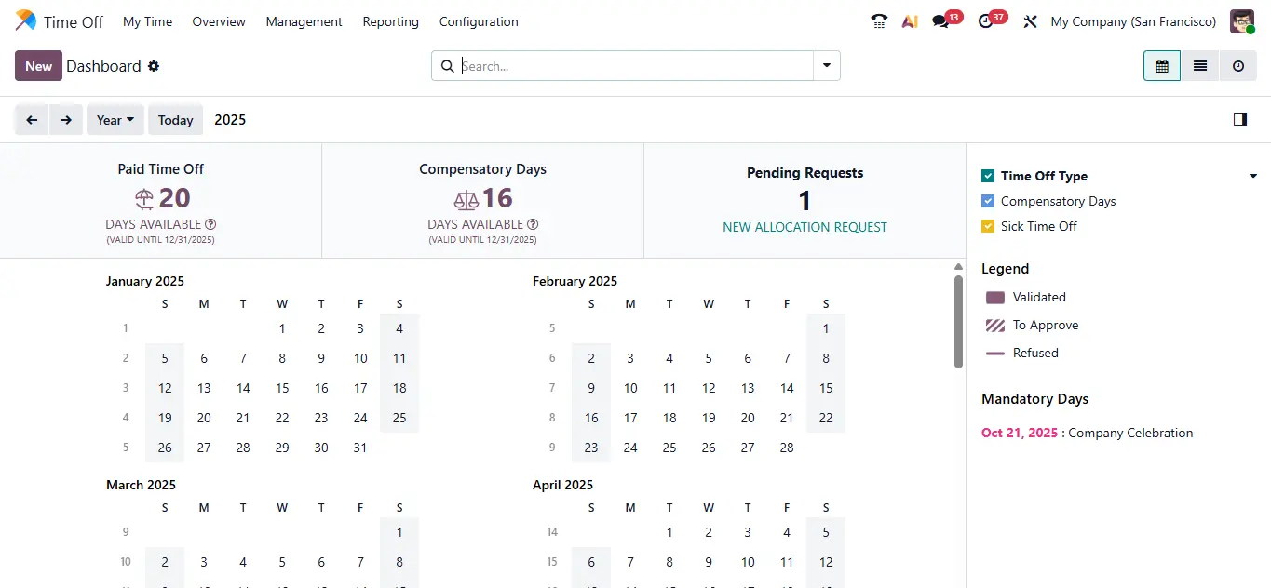Select February 28, 2025
1271x588 pixels.
(x=787, y=448)
